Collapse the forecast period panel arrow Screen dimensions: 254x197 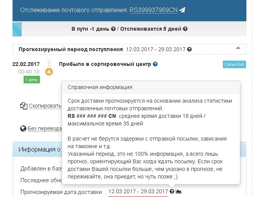coord(238,48)
